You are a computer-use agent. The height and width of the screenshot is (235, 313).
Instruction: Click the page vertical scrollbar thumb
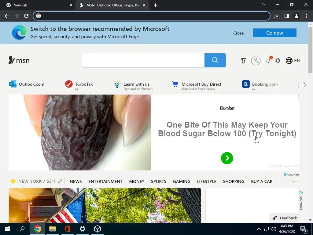[x=310, y=50]
